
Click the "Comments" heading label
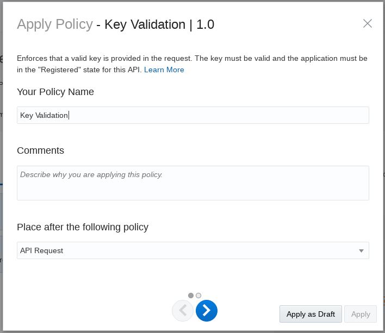(x=40, y=150)
